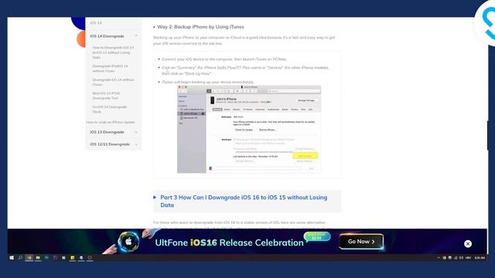Close the UltFone iOS16 banner ad
Image resolution: width=495 pixels, height=278 pixels.
coord(468,244)
